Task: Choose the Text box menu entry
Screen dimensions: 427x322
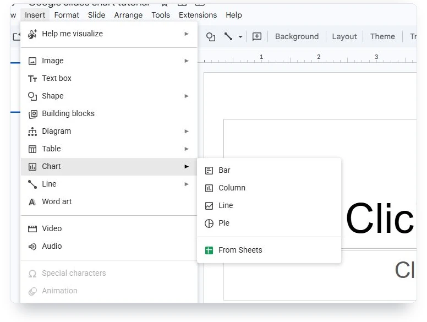Action: (108, 79)
